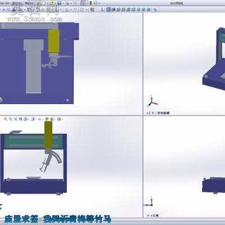This screenshot has height=225, width=225.
Task: Select yellow soldering head in top-left view
Action: tap(54, 41)
